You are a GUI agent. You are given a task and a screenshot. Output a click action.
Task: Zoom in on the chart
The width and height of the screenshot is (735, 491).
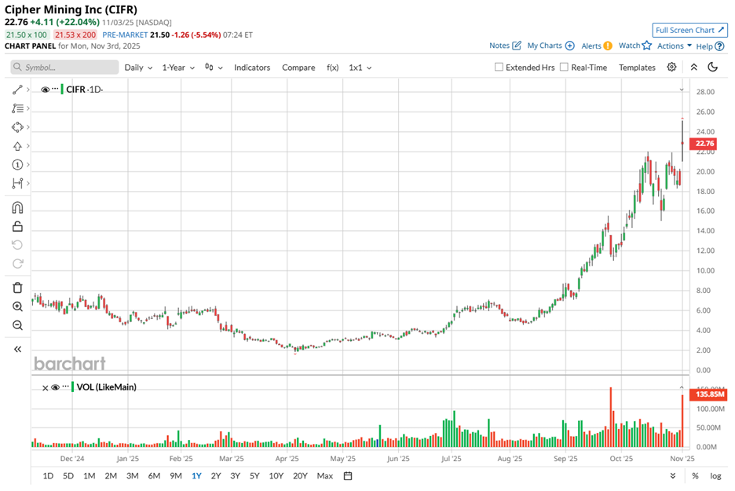click(17, 306)
